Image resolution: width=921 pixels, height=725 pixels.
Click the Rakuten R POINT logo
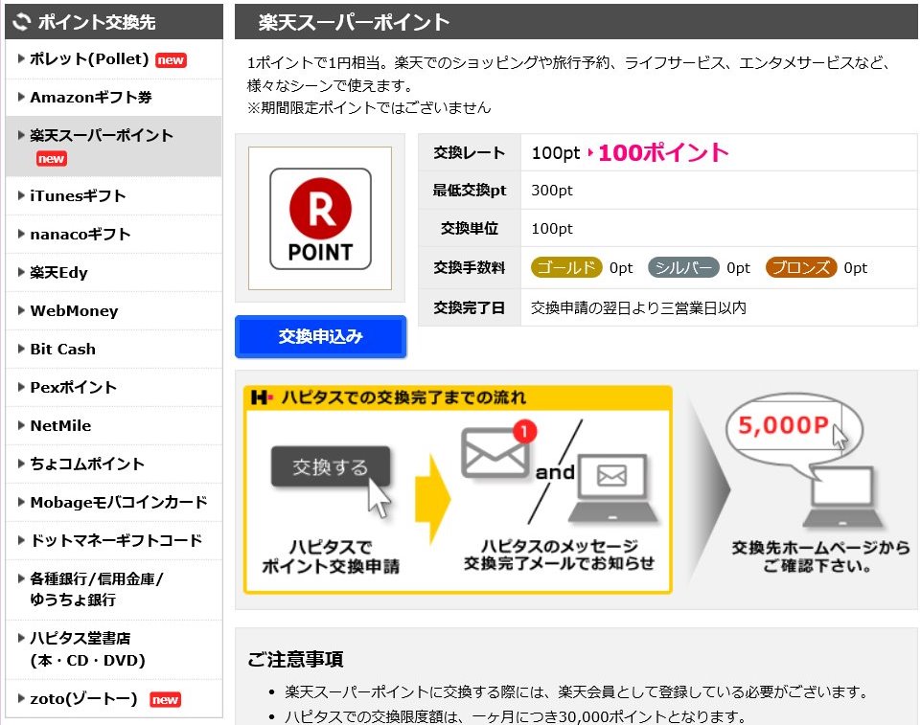point(320,218)
